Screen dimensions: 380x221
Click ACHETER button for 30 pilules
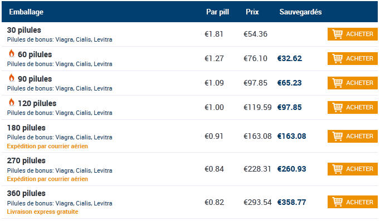pyautogui.click(x=352, y=34)
